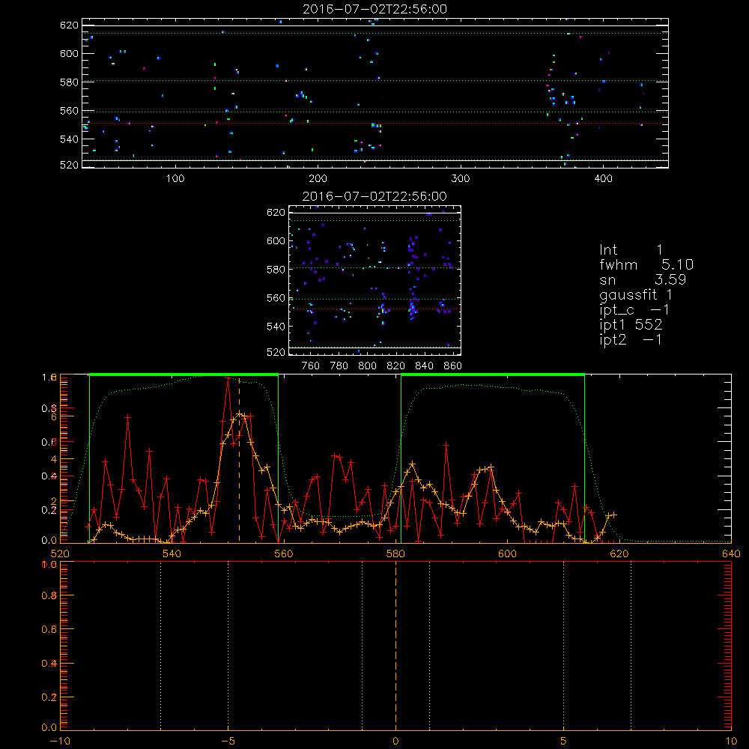This screenshot has height=749, width=749.
Task: Click the 400 x-axis label of top plot
Action: tap(603, 179)
